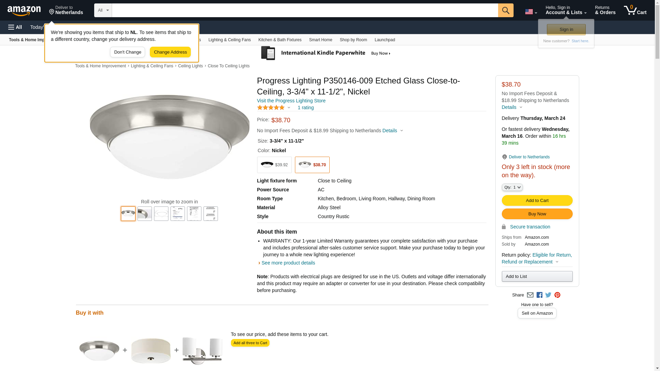This screenshot has width=660, height=371.
Task: Select the nickel $38.70 color option
Action: tap(312, 165)
